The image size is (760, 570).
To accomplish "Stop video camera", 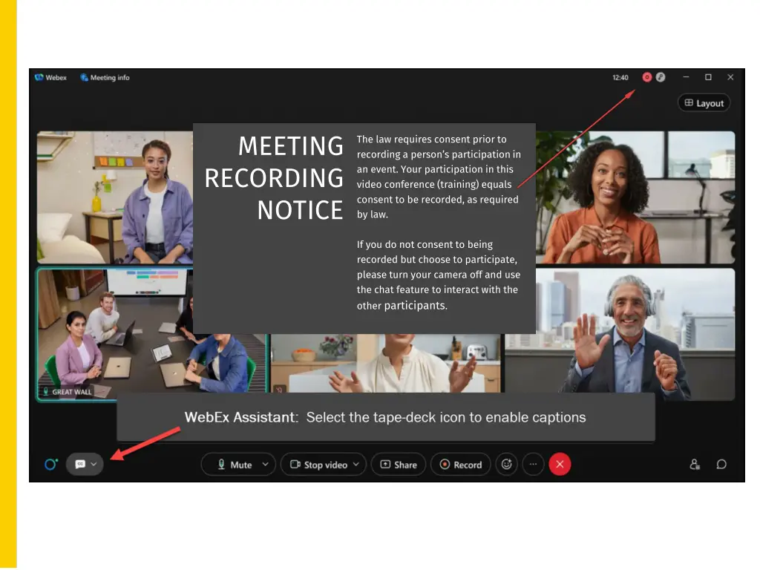I will click(318, 465).
